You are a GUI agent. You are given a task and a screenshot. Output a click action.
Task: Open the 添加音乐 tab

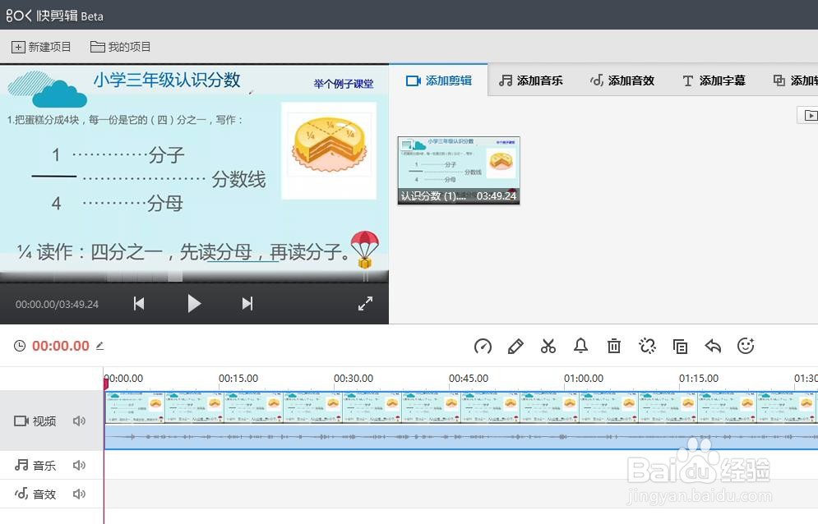(x=530, y=80)
